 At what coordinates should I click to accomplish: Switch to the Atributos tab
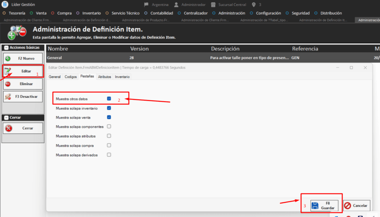point(105,77)
